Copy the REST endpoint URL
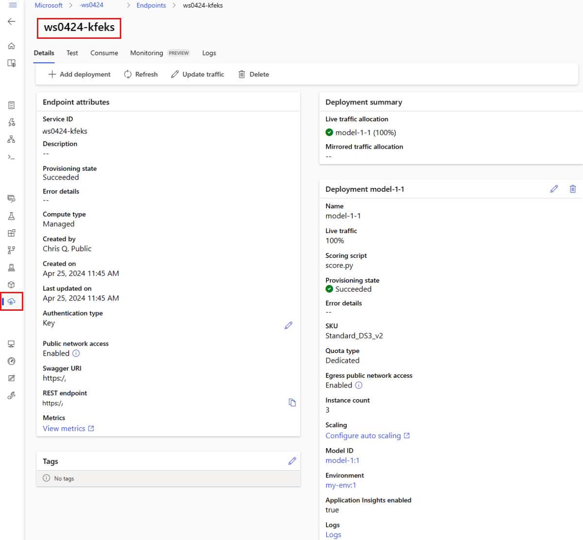The image size is (583, 540). click(292, 403)
